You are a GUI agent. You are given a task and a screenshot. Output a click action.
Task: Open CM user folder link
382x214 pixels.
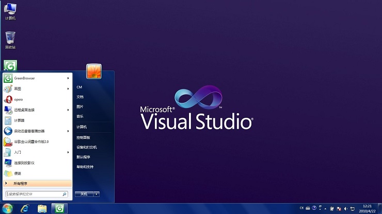click(x=79, y=87)
